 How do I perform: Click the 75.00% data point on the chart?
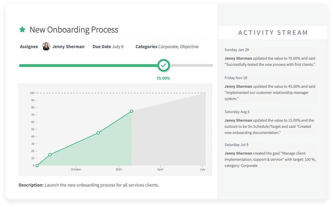pyautogui.click(x=131, y=111)
